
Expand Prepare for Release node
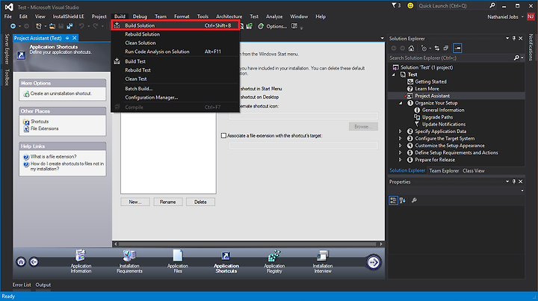pos(400,160)
